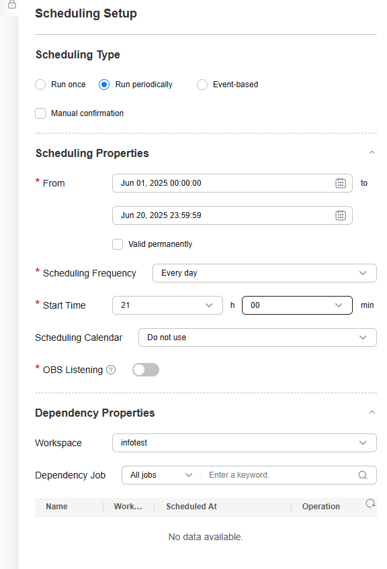Select the Run once radio button

(x=40, y=85)
